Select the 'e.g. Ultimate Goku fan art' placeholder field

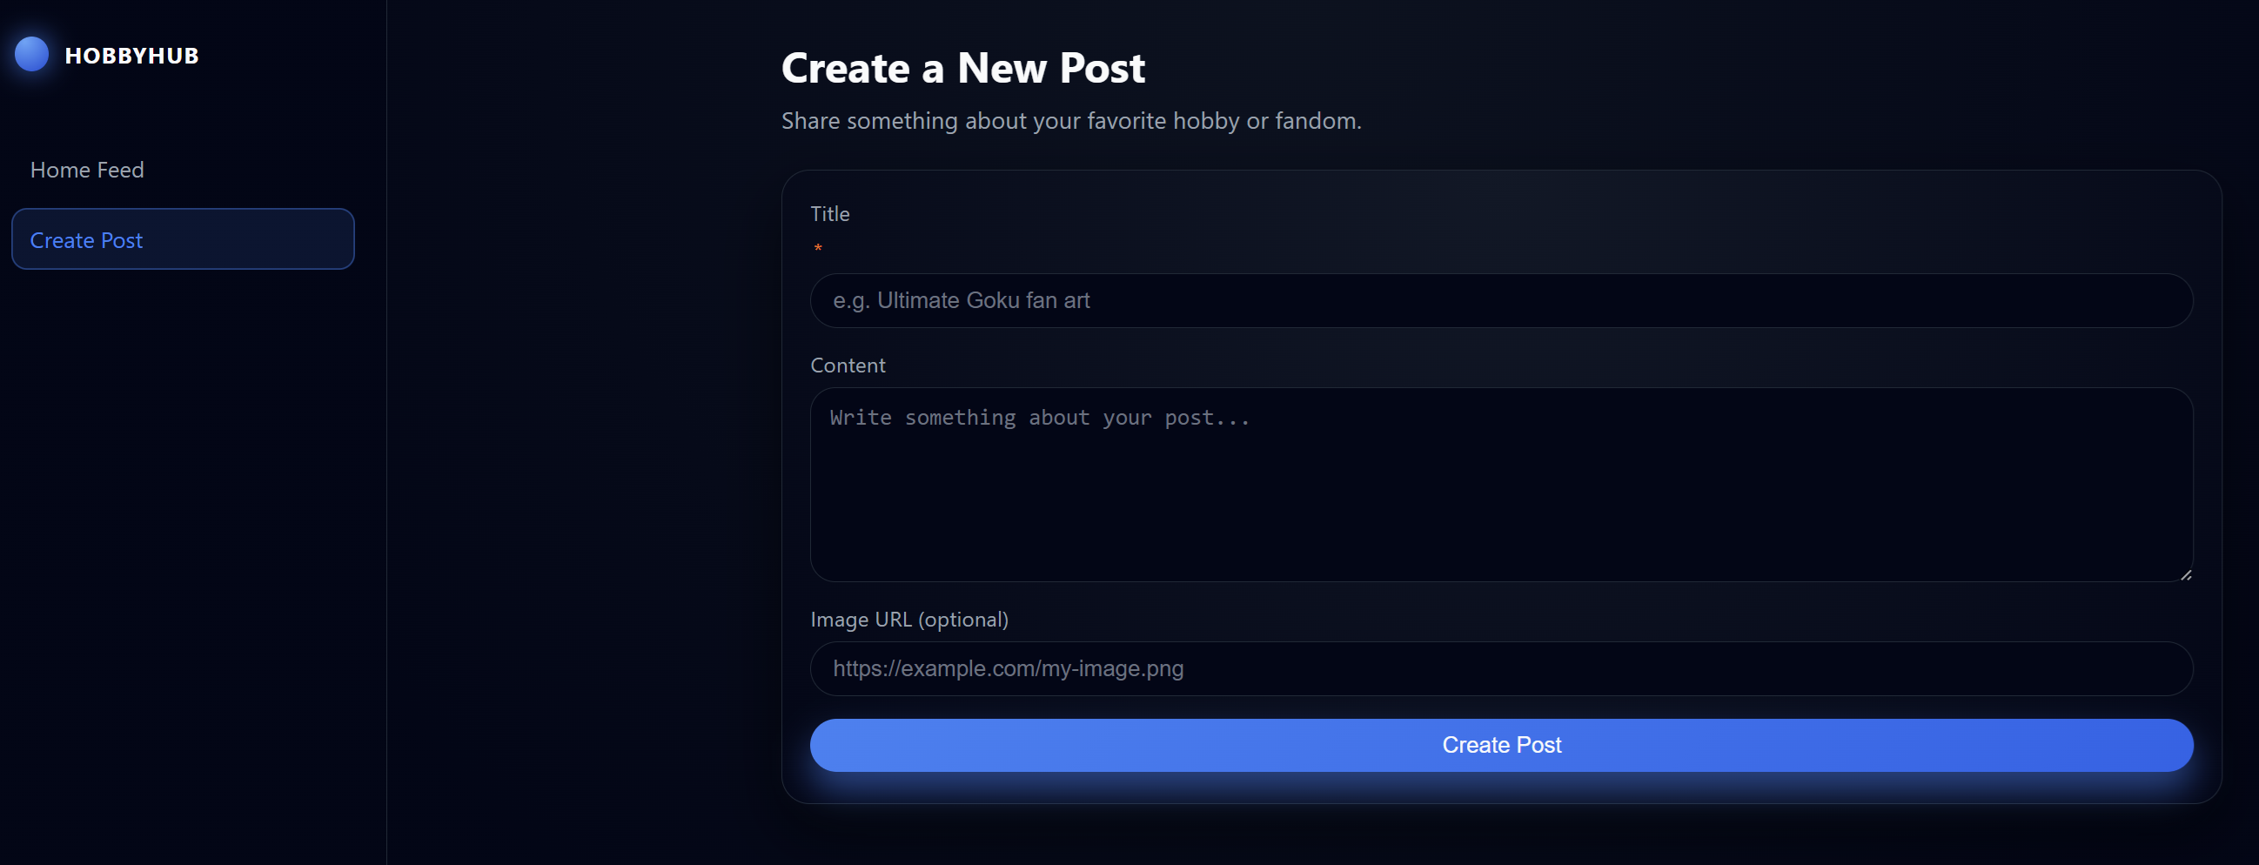(x=1499, y=300)
